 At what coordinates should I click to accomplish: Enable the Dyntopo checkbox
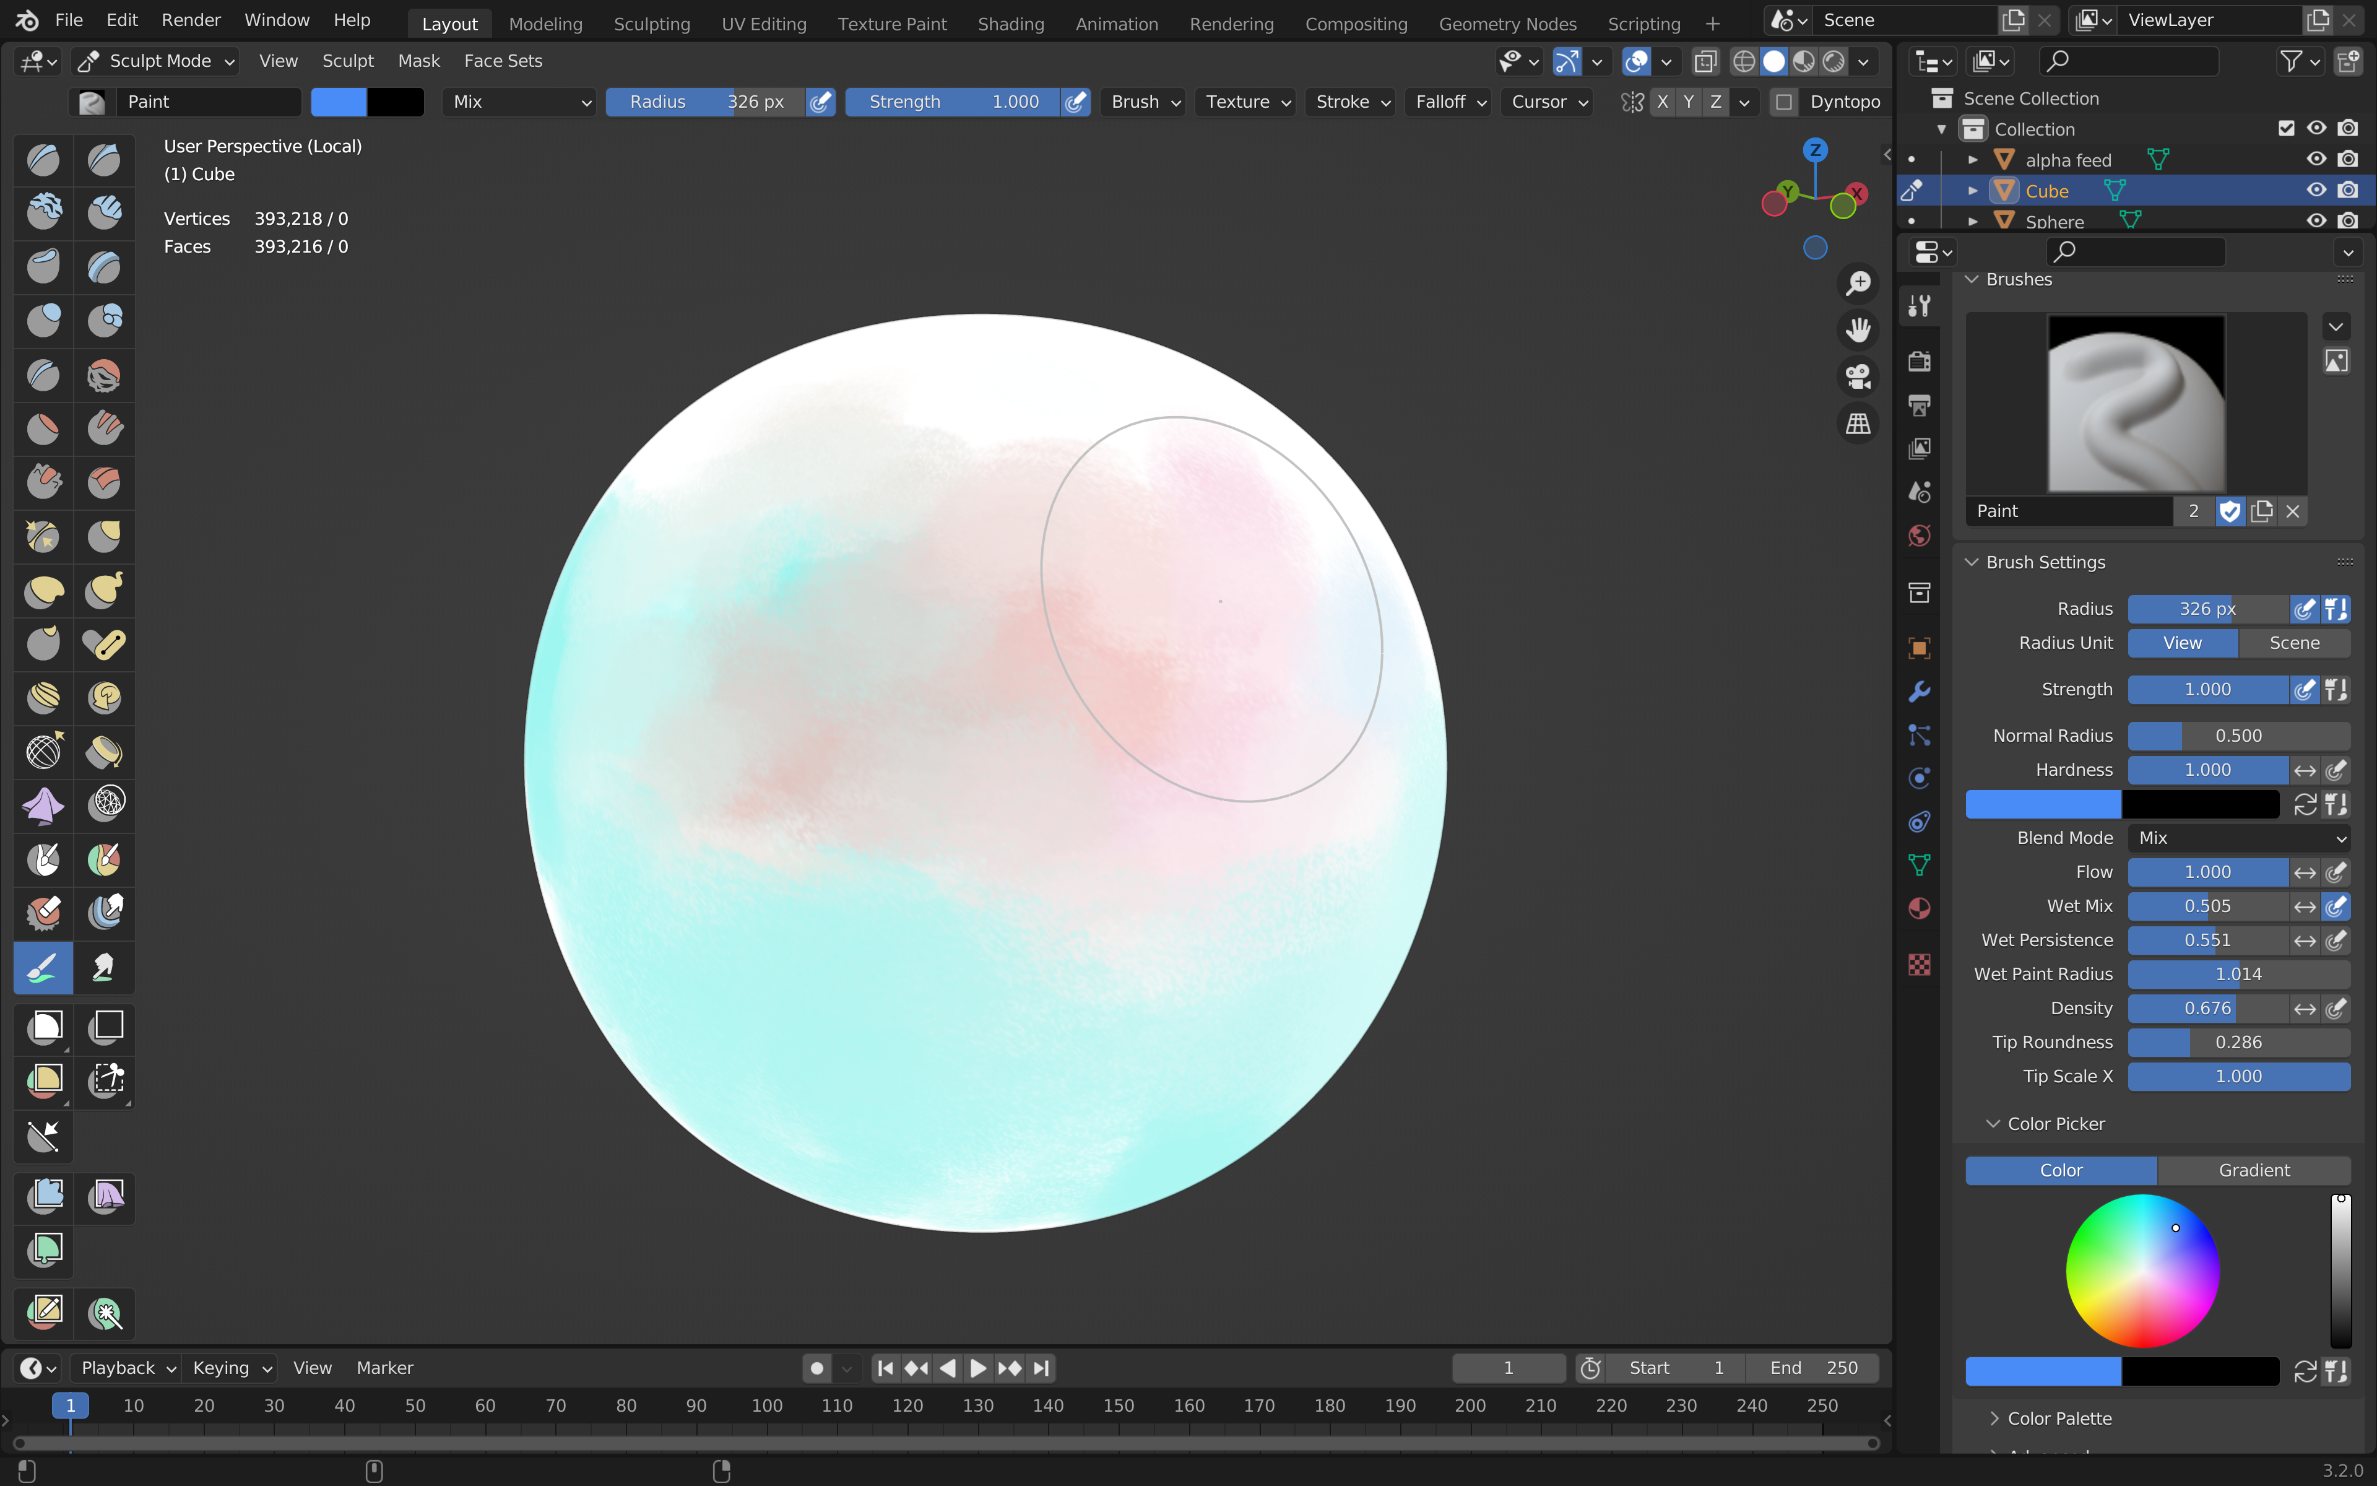tap(1785, 102)
